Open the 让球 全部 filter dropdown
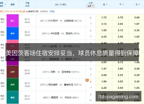This screenshot has width=144, height=104. 90,6
